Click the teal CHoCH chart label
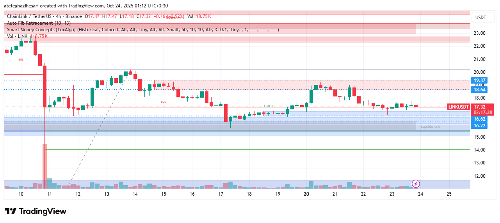Image resolution: width=500 pixels, height=223 pixels. [268, 106]
